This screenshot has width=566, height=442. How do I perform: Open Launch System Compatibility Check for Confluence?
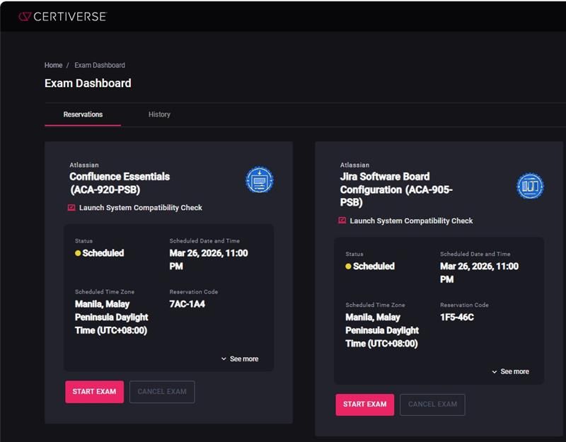[x=141, y=208]
